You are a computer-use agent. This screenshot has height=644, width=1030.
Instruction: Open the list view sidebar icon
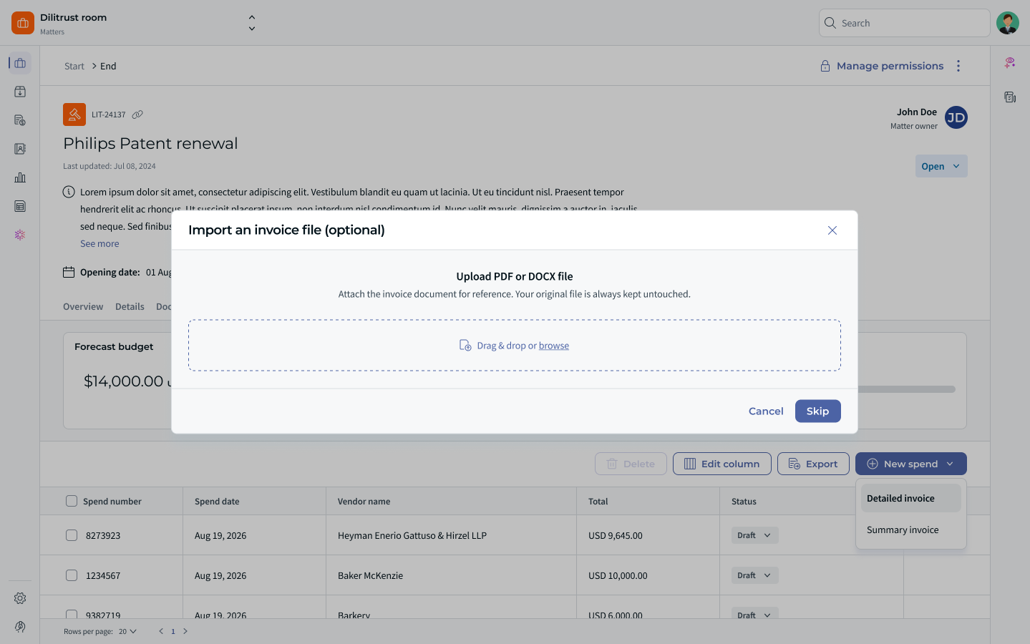[x=20, y=206]
